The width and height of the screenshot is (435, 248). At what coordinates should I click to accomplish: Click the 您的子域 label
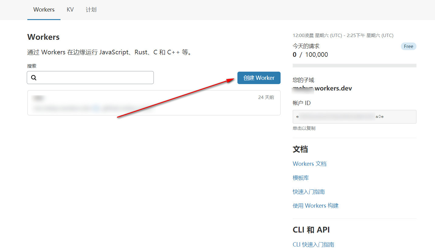pos(303,80)
